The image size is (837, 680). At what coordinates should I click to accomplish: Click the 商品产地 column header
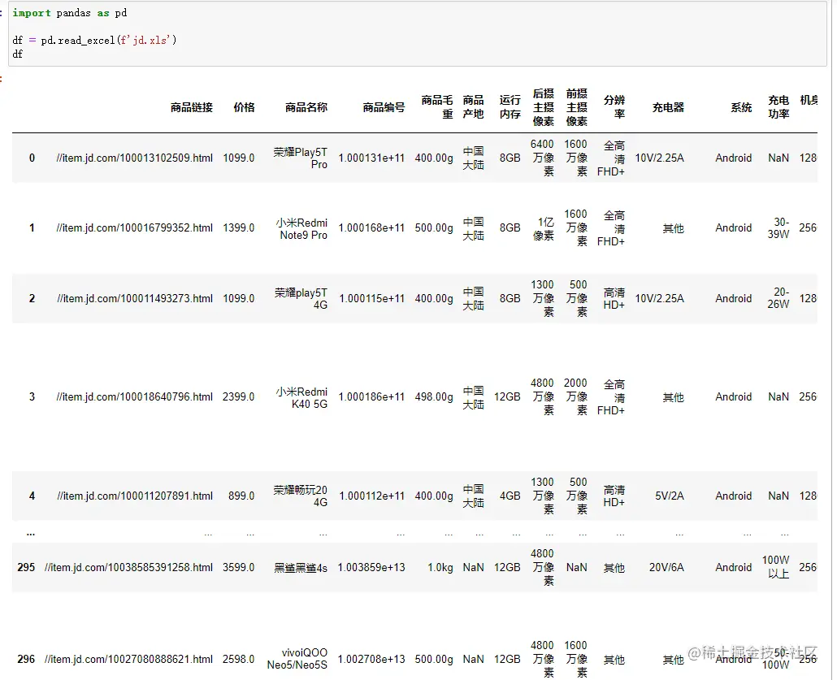coord(473,107)
